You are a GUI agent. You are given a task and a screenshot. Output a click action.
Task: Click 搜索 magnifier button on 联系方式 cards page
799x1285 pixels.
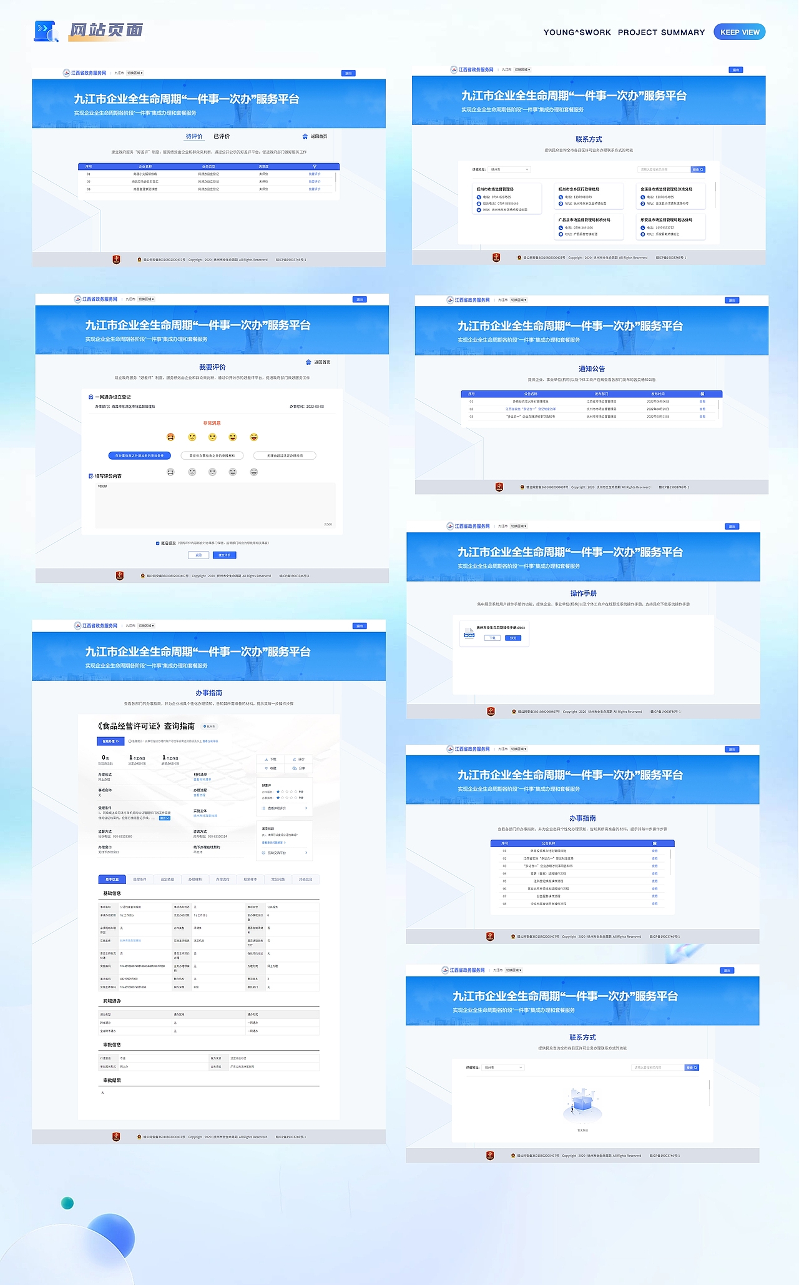[698, 169]
